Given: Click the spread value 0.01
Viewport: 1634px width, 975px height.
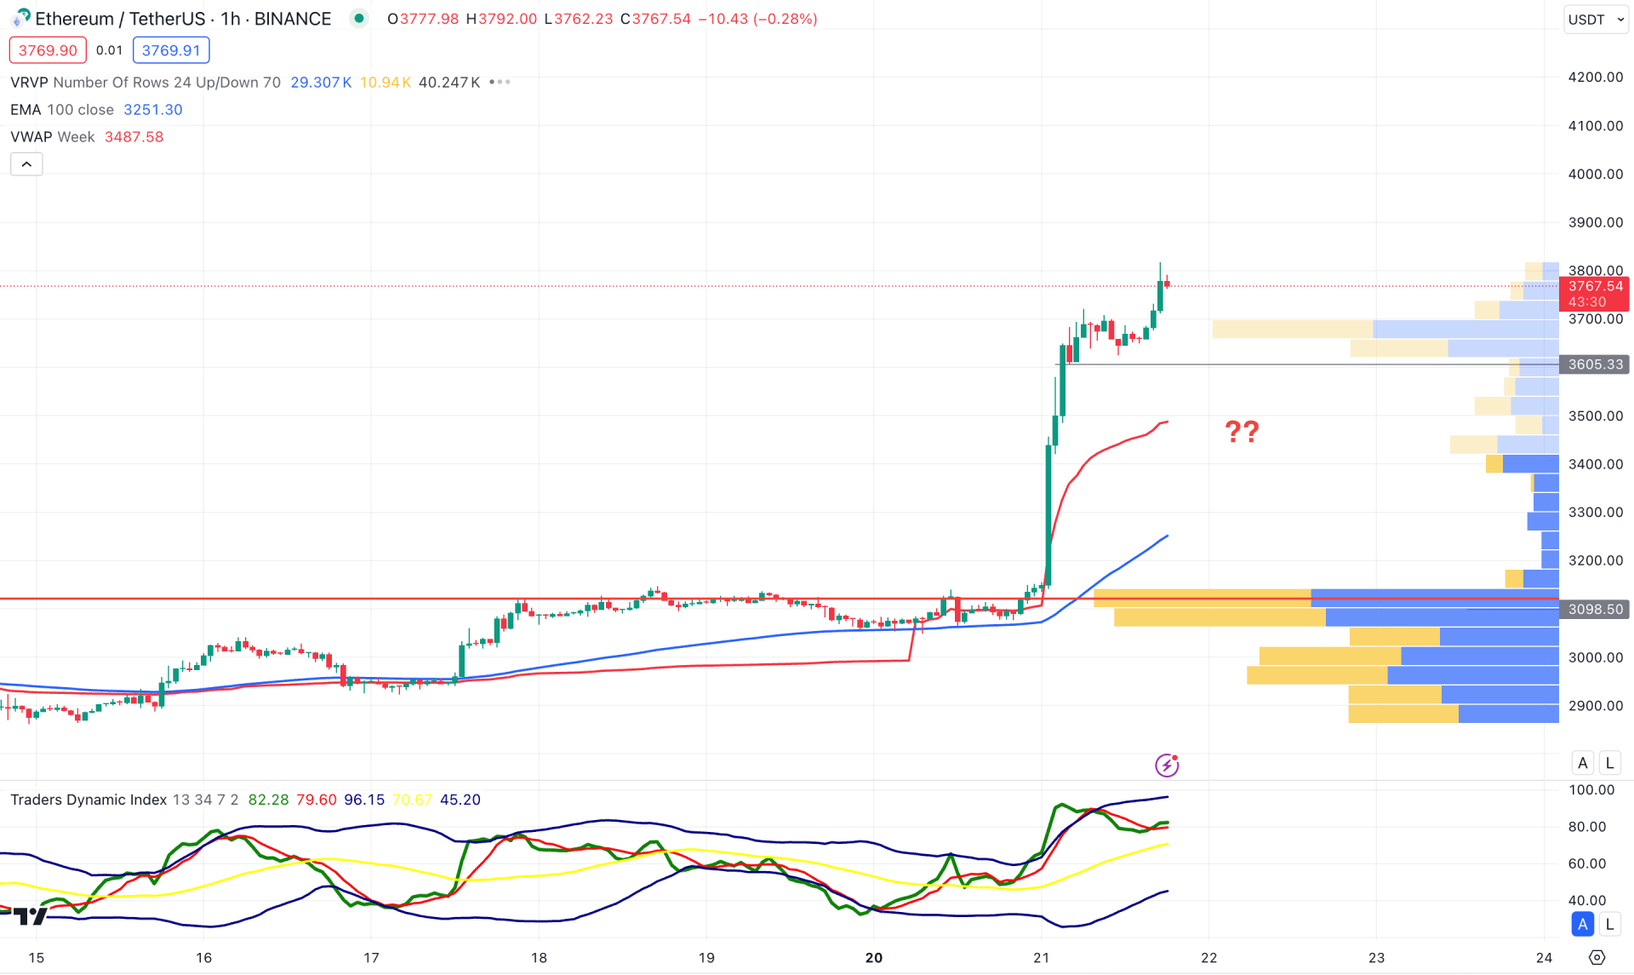Looking at the screenshot, I should click(x=109, y=50).
